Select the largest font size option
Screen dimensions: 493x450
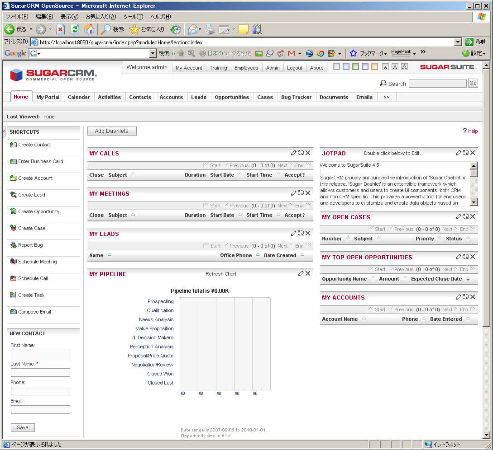tap(404, 67)
